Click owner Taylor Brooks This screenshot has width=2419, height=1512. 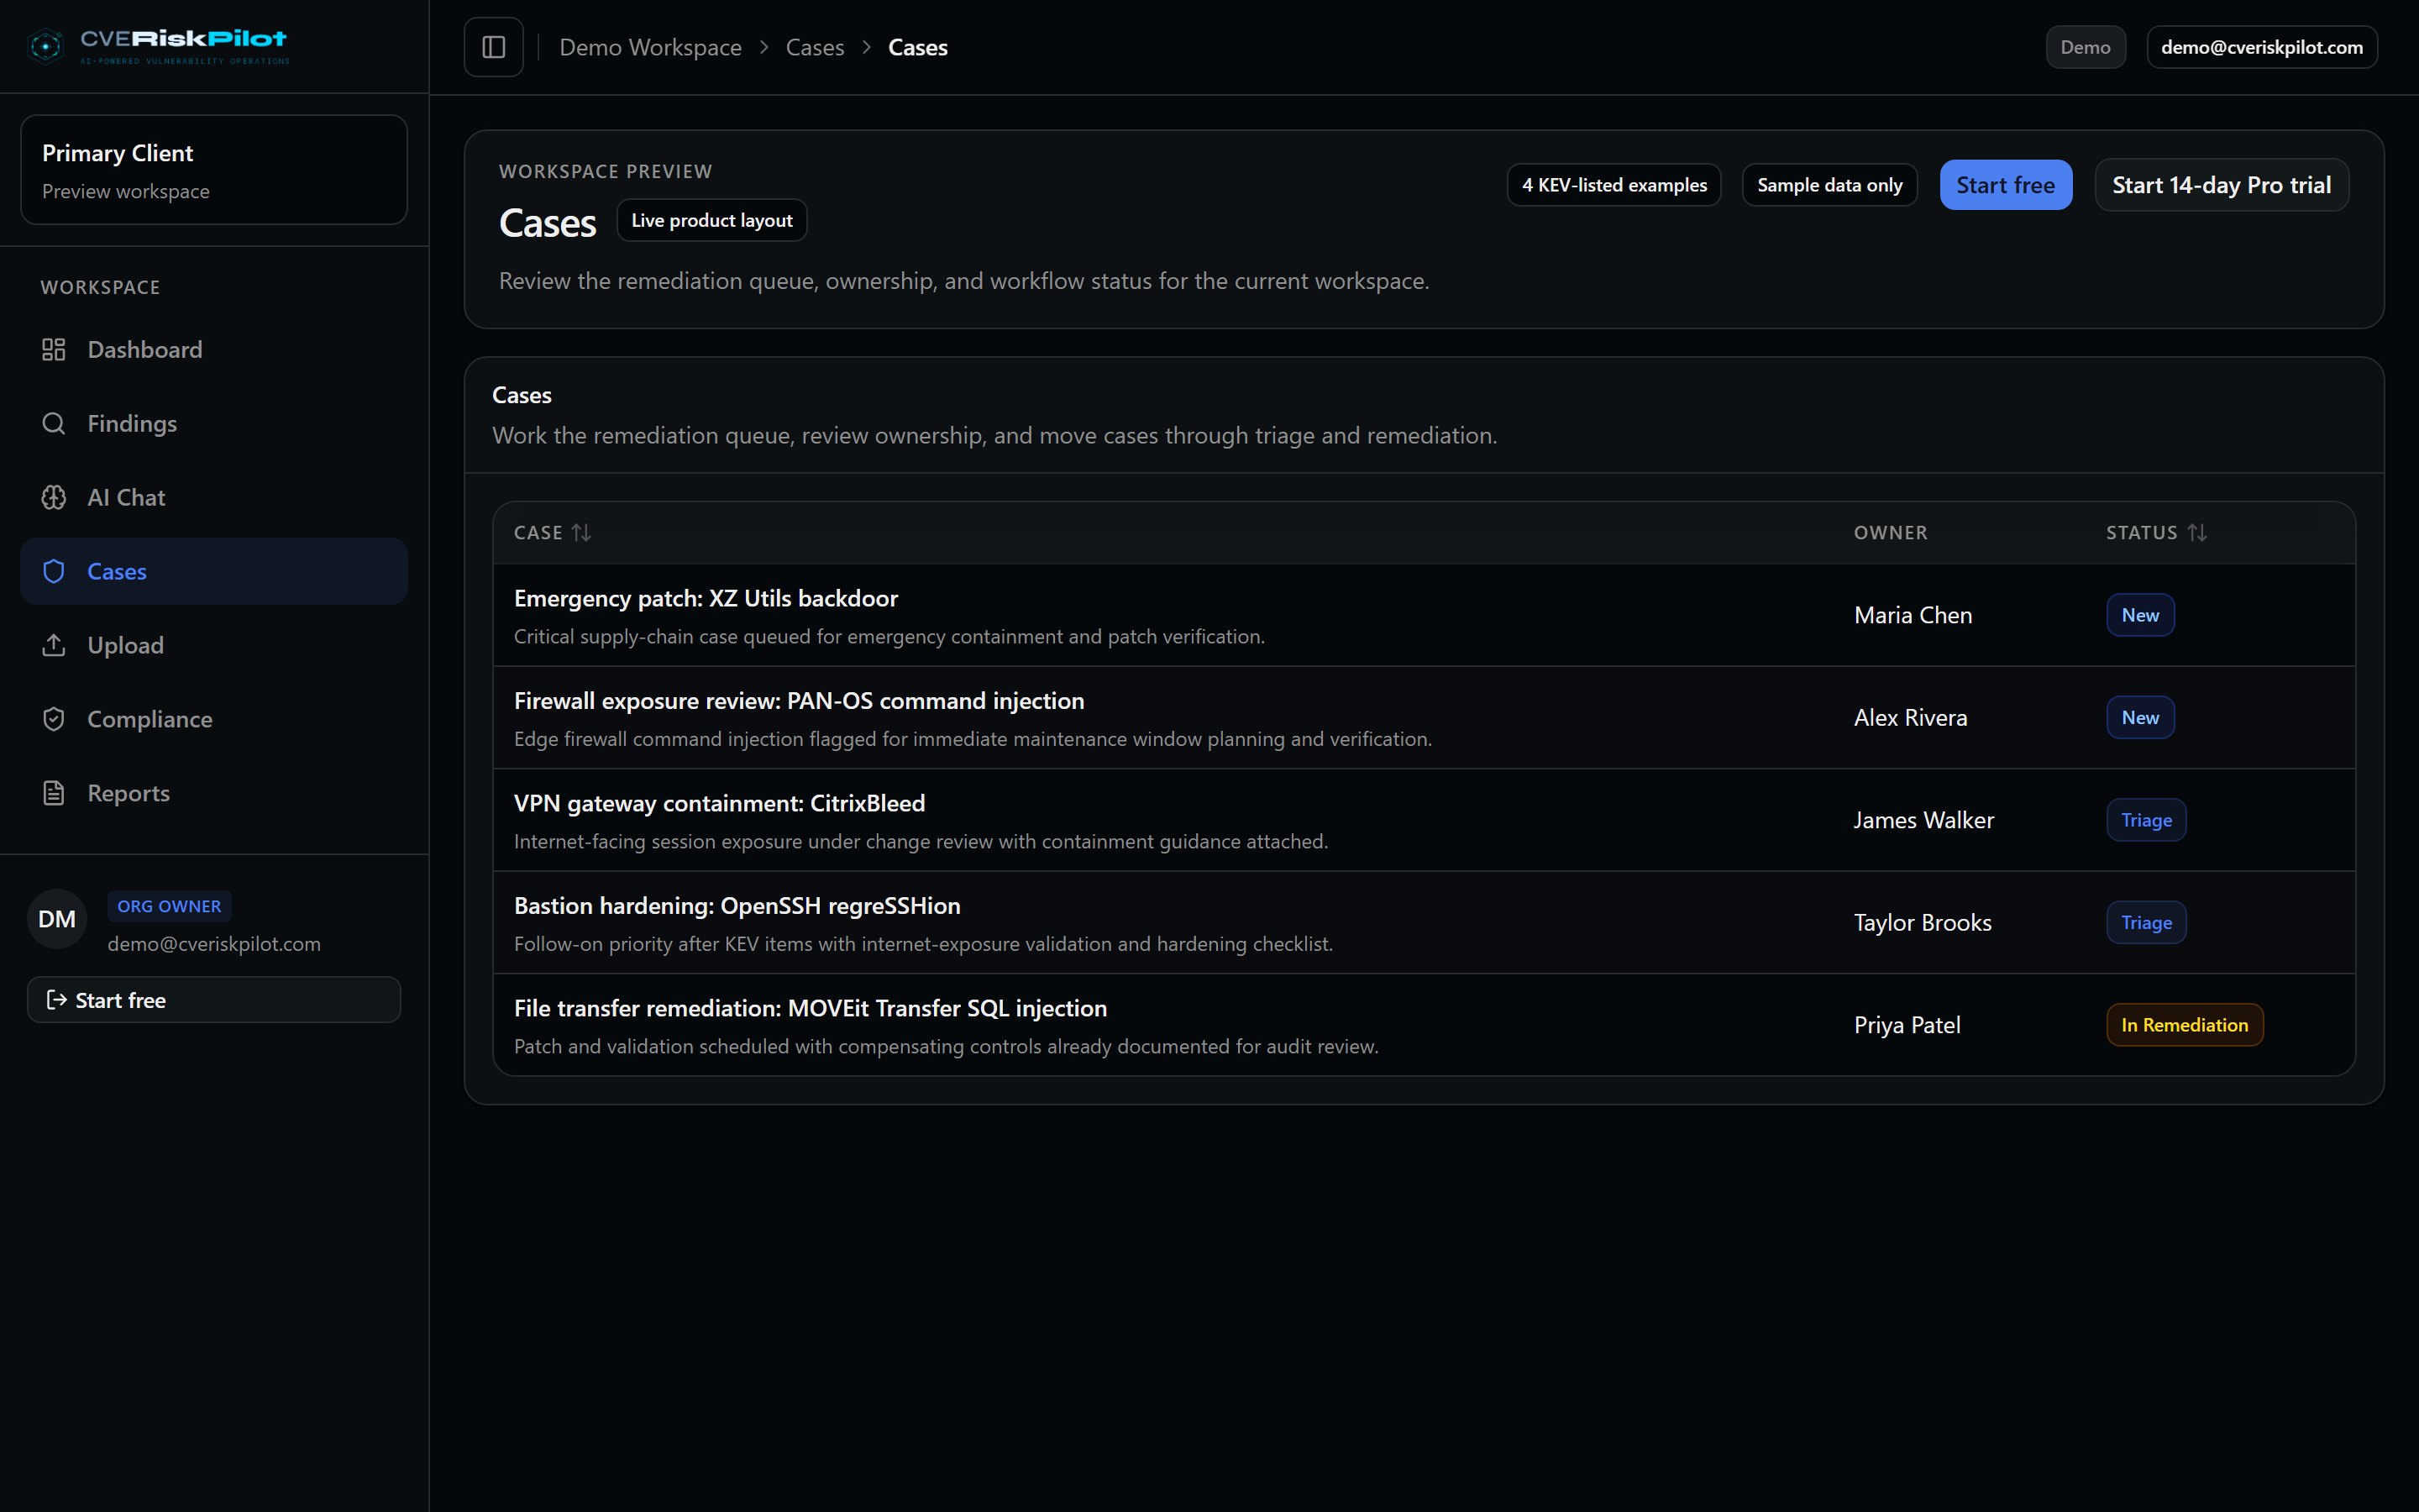coord(1923,923)
